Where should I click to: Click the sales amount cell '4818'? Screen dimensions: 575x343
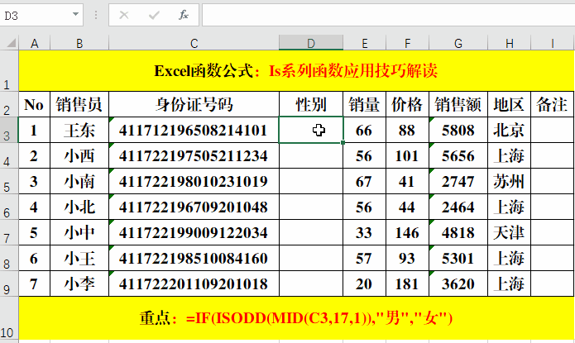coord(458,233)
